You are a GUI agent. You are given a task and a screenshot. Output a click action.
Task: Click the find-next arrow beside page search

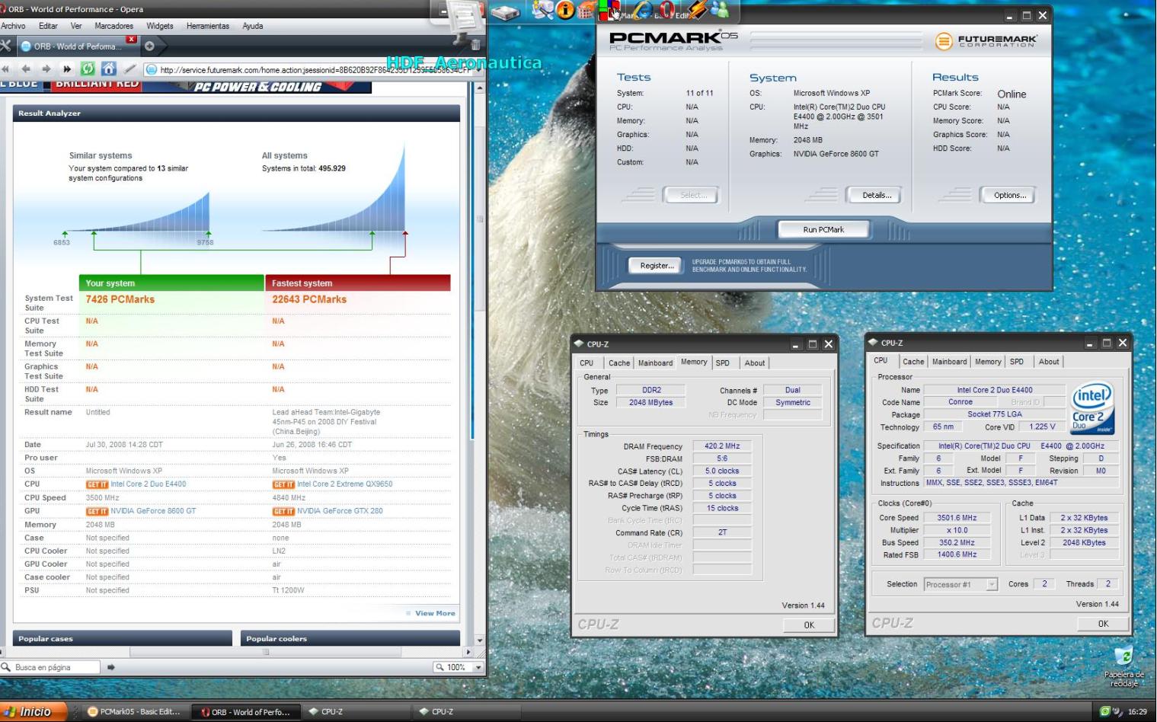pyautogui.click(x=111, y=667)
